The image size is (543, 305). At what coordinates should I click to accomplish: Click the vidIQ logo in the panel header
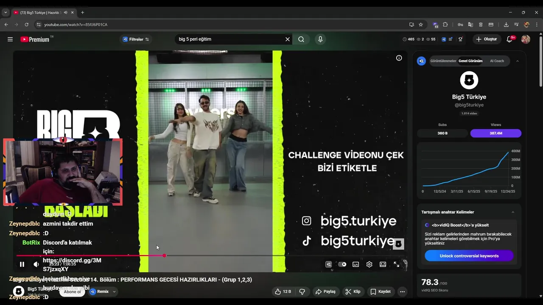pos(421,61)
